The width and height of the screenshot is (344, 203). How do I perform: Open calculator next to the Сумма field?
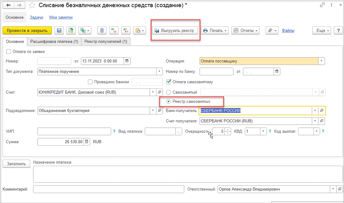[87, 141]
